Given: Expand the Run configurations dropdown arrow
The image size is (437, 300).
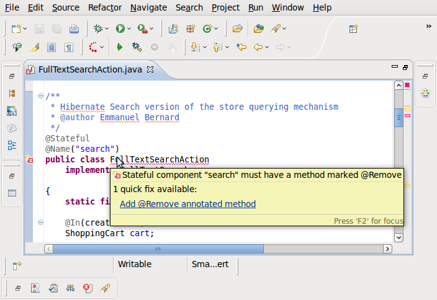Looking at the screenshot, I should point(130,29).
